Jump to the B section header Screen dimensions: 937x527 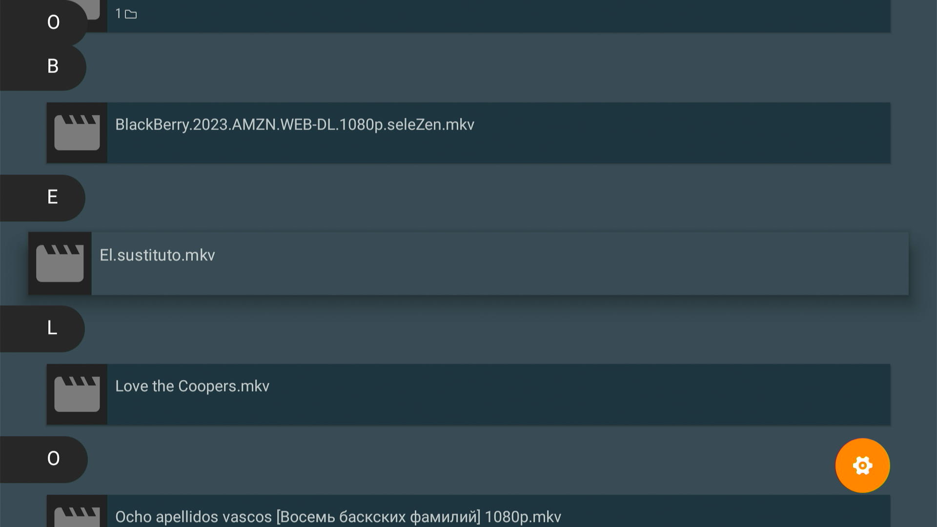pyautogui.click(x=53, y=66)
